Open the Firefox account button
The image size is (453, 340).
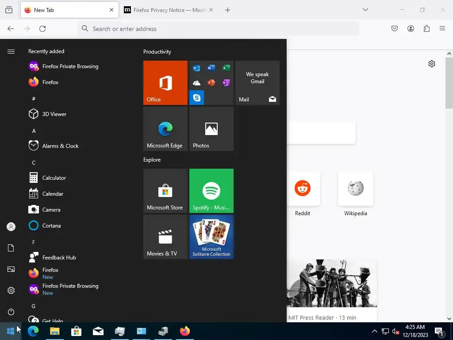(x=411, y=28)
